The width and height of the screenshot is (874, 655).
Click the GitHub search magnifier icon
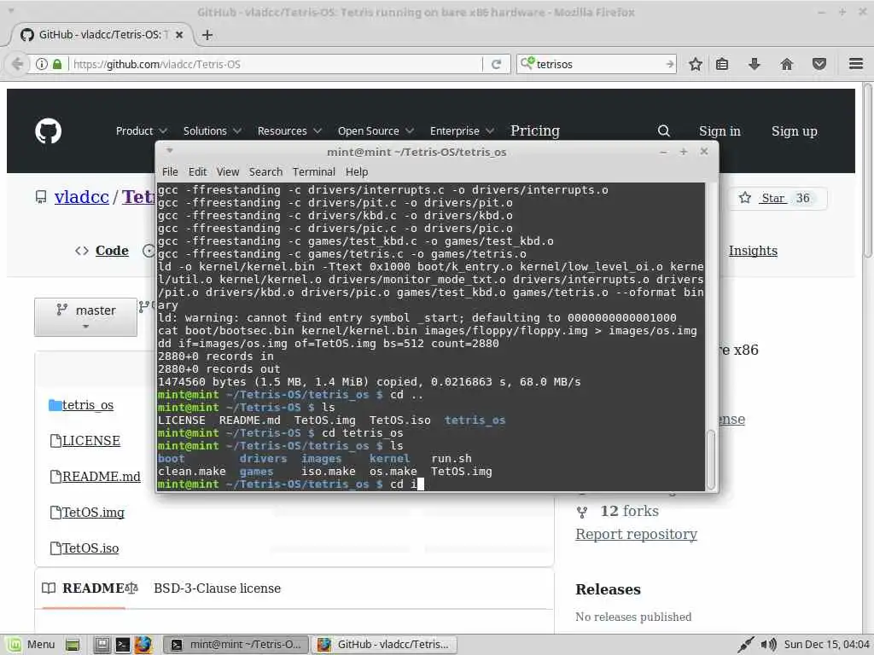coord(663,130)
